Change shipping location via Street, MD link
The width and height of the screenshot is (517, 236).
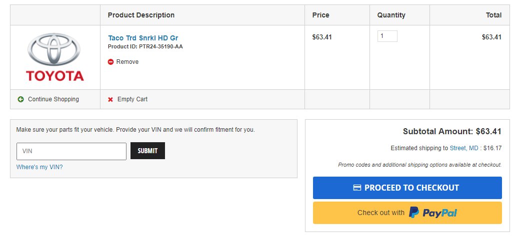coord(464,148)
